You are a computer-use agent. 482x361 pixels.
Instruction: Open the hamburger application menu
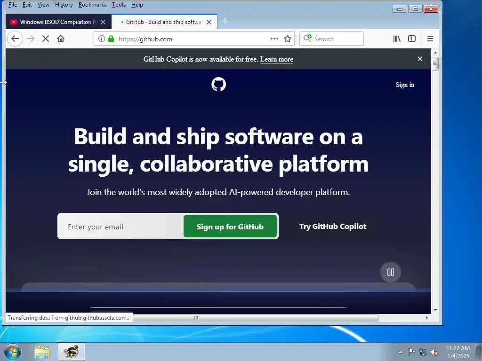pos(430,39)
